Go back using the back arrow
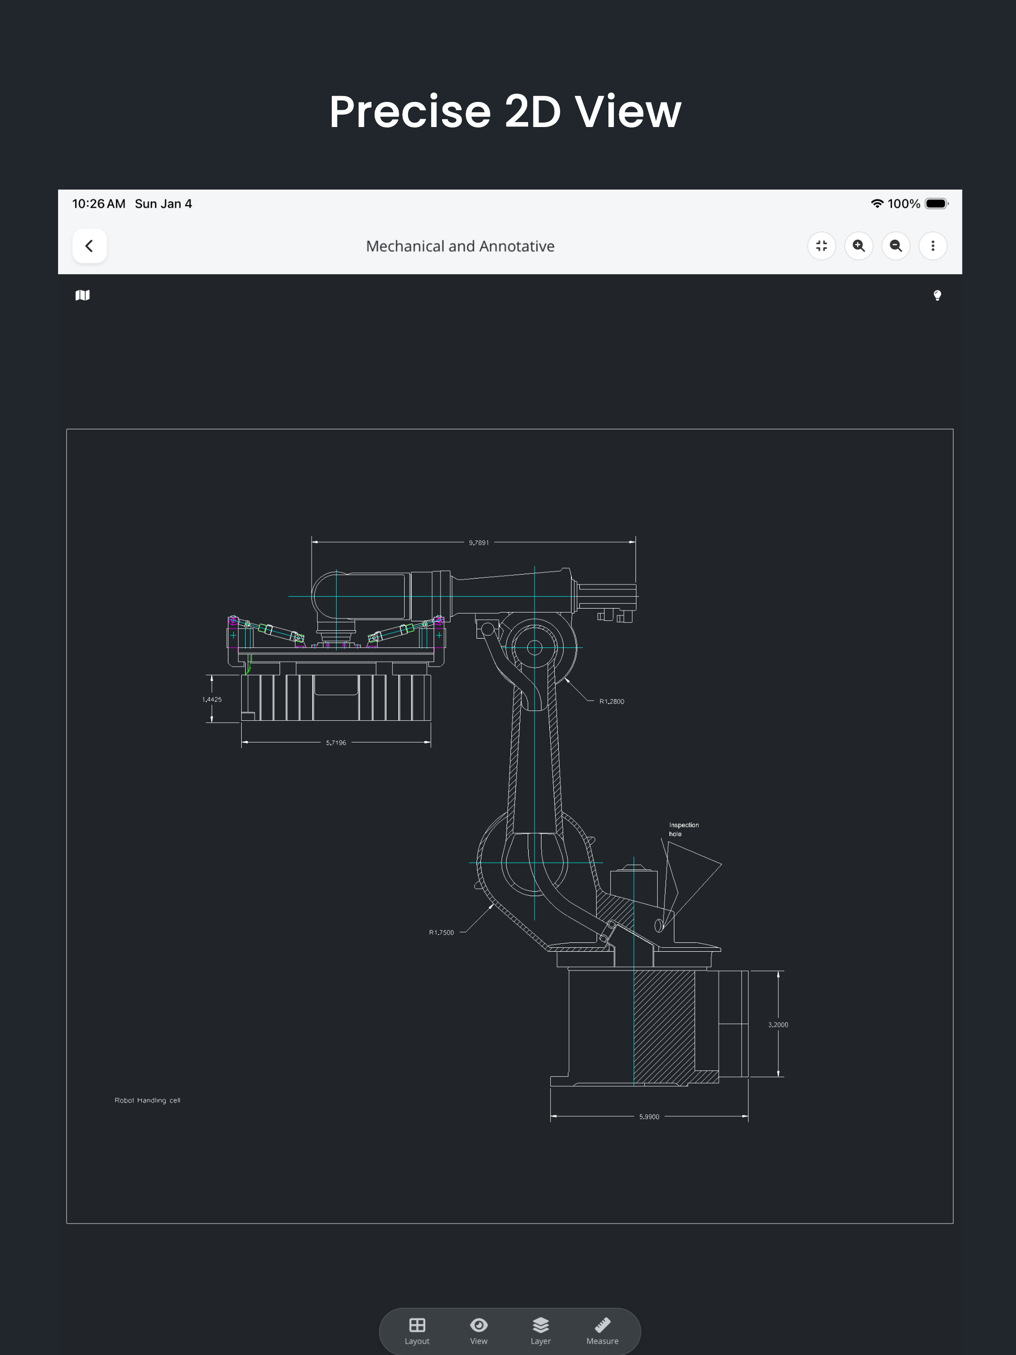This screenshot has height=1355, width=1016. click(90, 246)
